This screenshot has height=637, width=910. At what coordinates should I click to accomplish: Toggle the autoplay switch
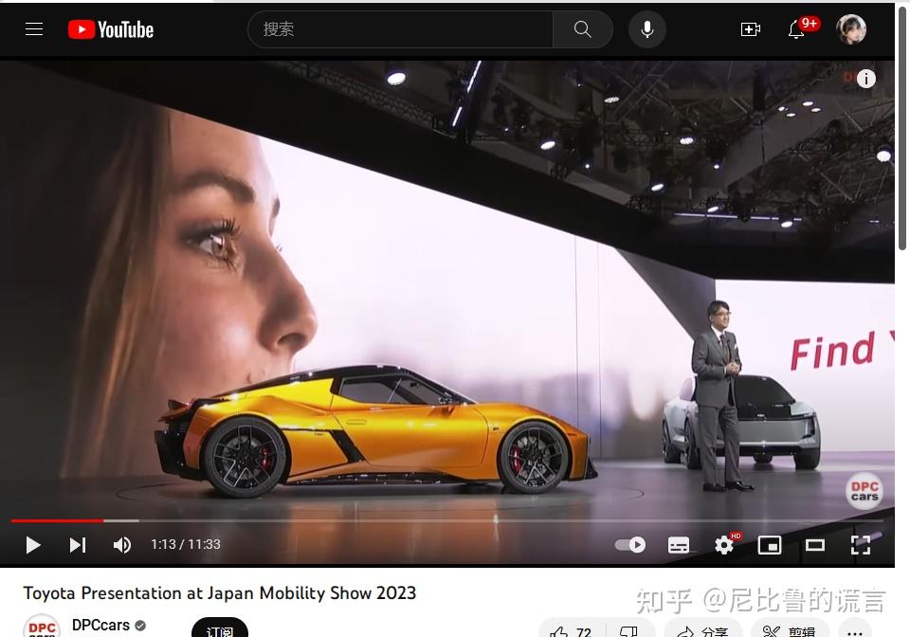[630, 545]
